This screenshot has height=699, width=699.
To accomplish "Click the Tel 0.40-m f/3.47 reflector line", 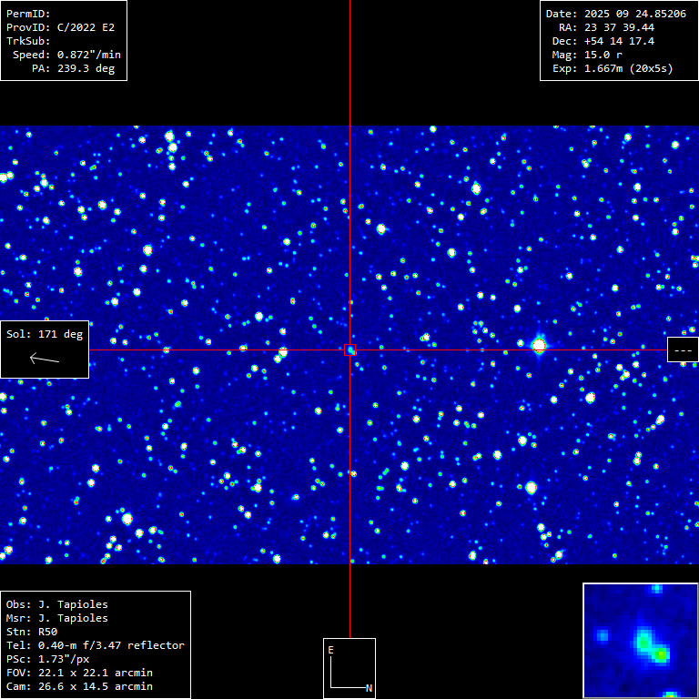I will click(95, 645).
